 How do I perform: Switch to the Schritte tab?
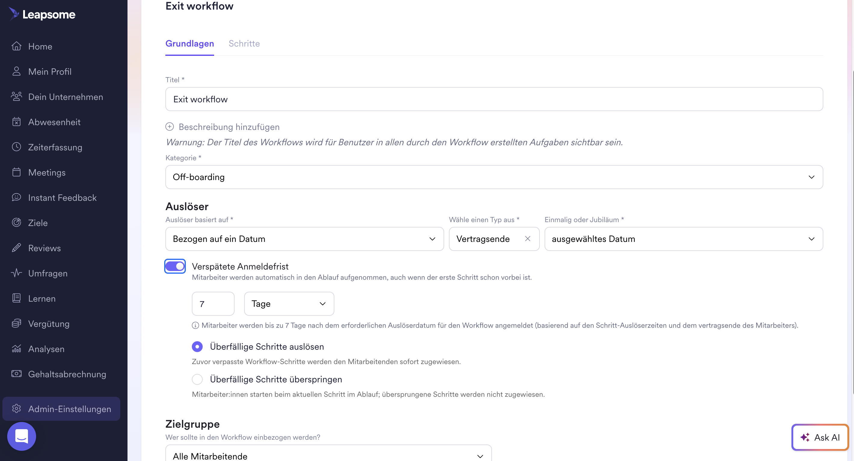[244, 43]
